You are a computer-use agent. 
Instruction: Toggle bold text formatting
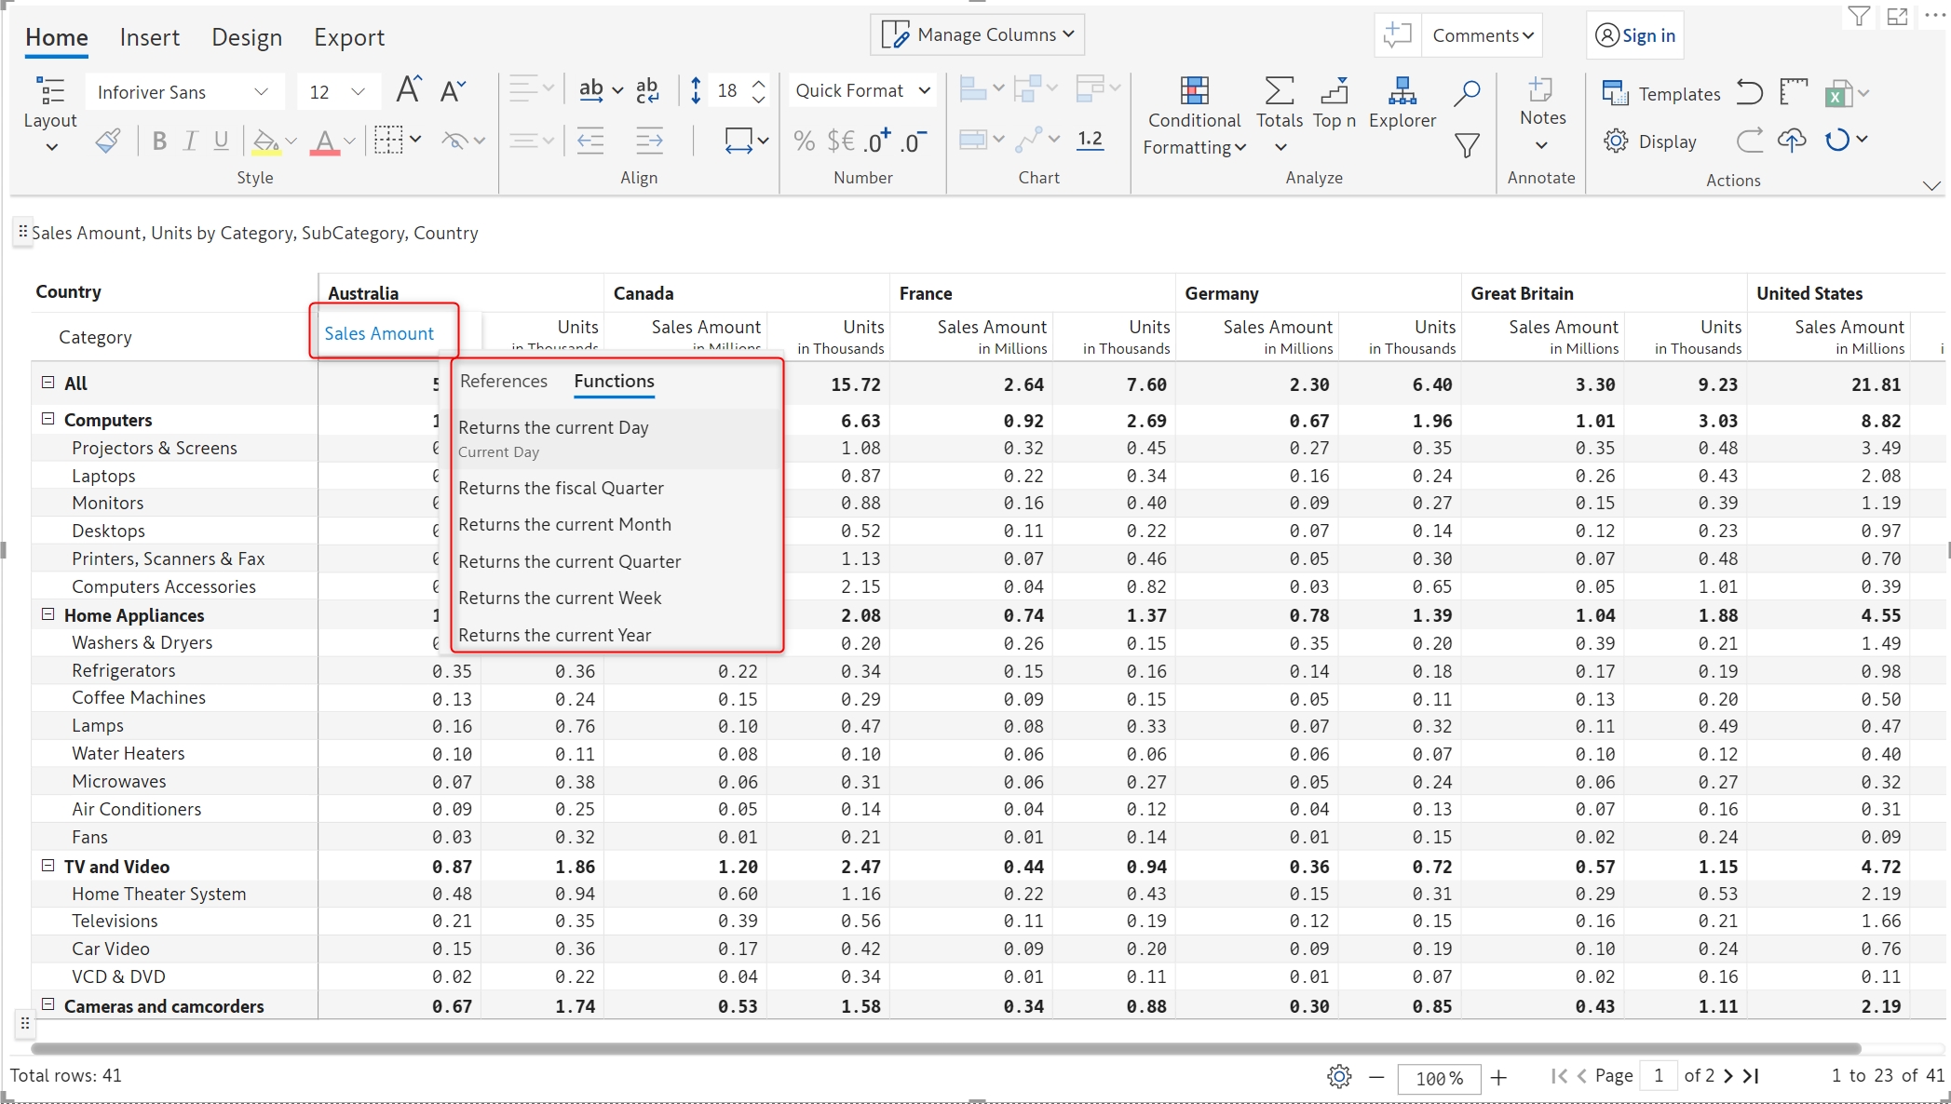[159, 141]
